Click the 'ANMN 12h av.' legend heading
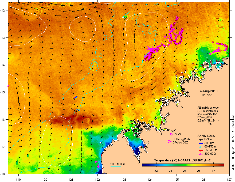Viewport: 235px width, 182px height. coord(207,136)
